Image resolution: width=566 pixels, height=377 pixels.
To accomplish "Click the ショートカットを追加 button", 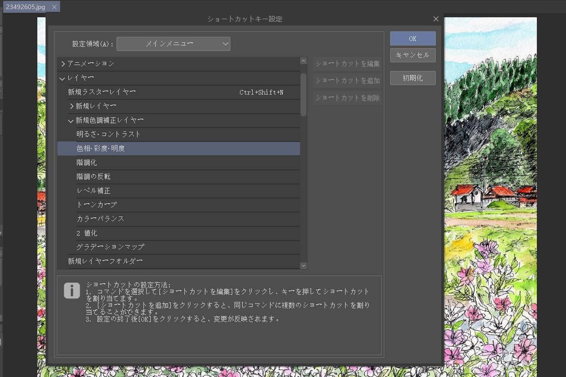I will [347, 80].
